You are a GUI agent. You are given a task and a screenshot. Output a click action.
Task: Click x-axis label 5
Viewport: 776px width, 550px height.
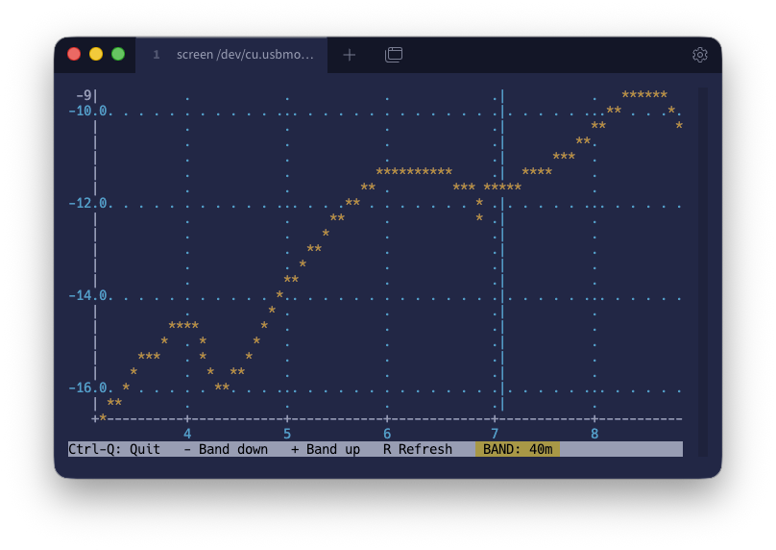coord(287,434)
